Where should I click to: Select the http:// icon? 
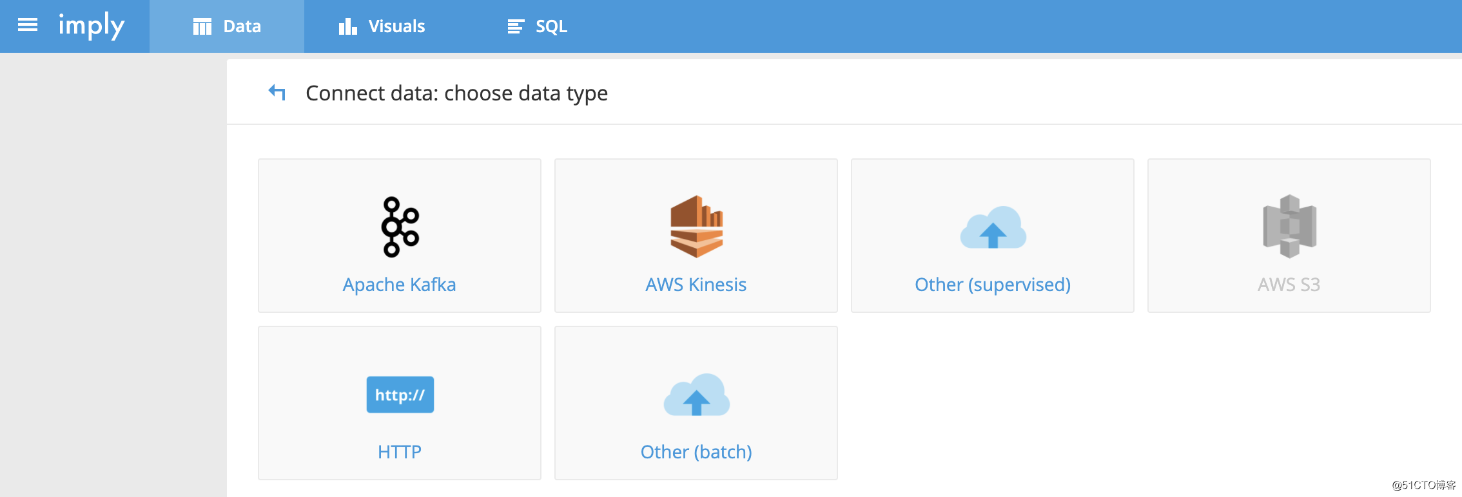pyautogui.click(x=400, y=395)
